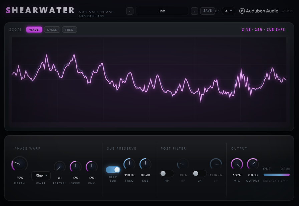Screen dimensions: 299x206
Task: Click the LATENCY 6 SMP readout
Action: tap(275, 181)
